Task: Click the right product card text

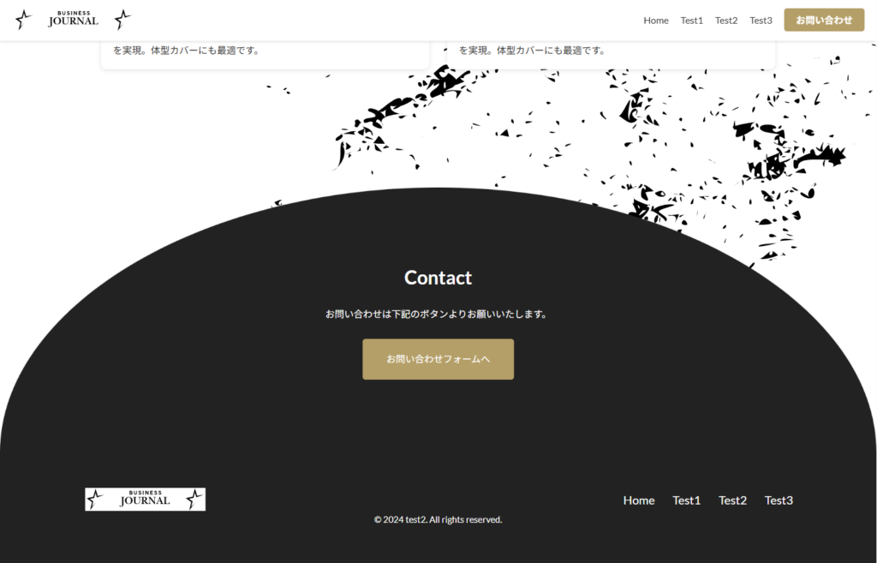Action: click(532, 51)
